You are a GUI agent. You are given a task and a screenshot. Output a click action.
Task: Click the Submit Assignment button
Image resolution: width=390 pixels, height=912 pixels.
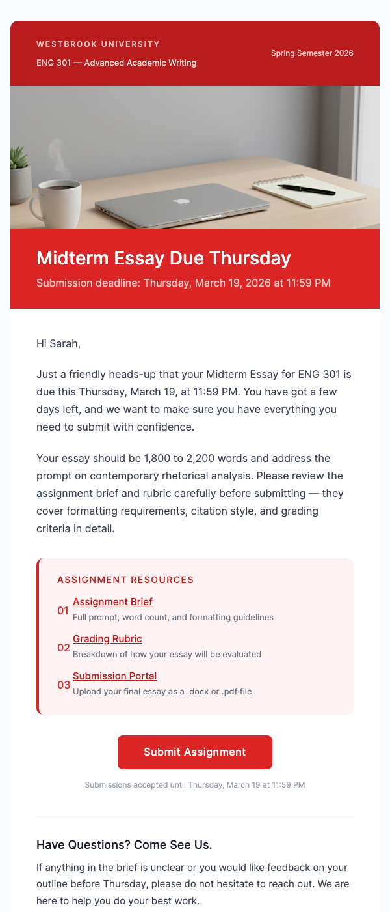click(x=194, y=752)
